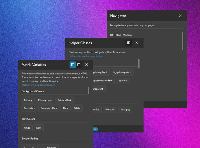
Task: Select Secondary Dark background variable
Action: click(49, 108)
